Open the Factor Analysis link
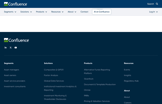 [x=51, y=75]
